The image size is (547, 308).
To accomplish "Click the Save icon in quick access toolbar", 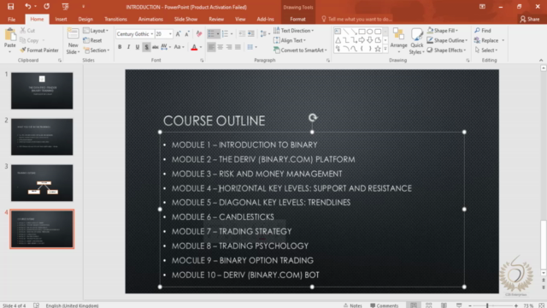I will pos(10,6).
